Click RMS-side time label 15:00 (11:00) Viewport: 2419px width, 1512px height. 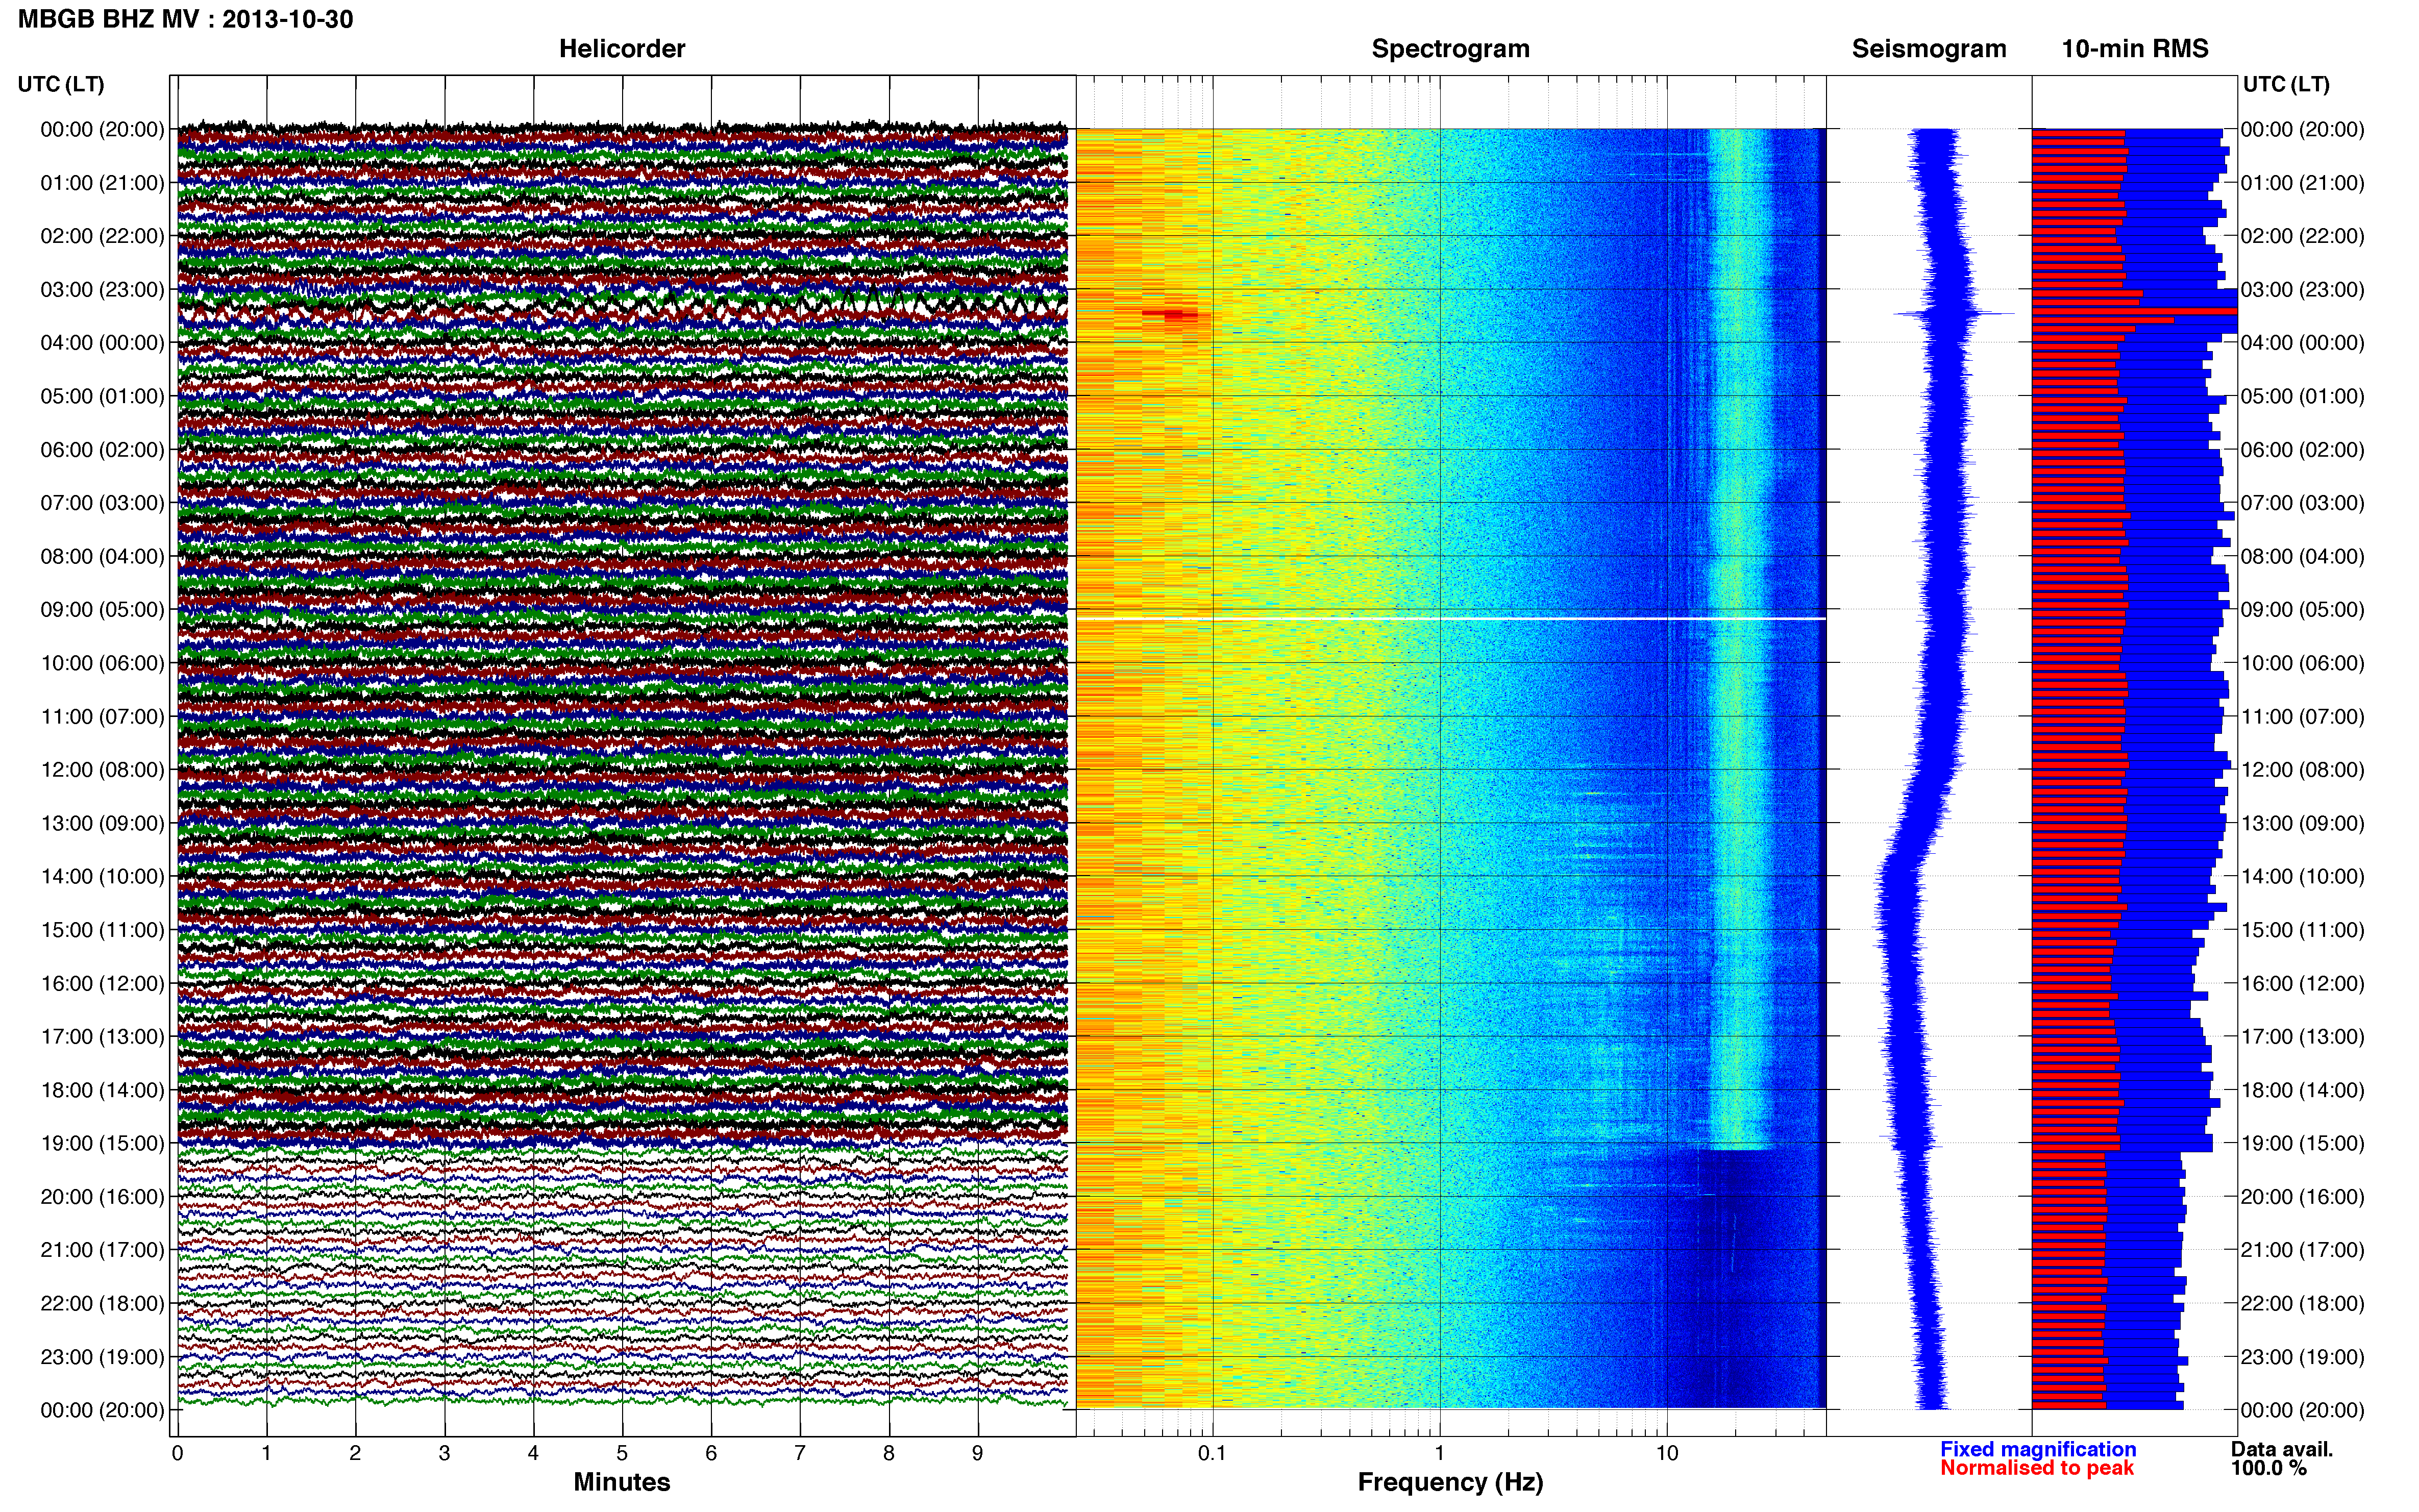[x=2302, y=930]
